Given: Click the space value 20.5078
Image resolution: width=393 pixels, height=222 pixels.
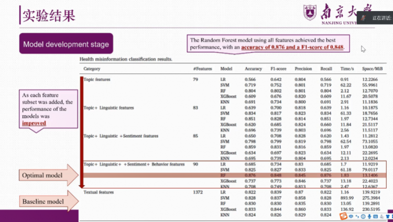Looking at the screenshot, I should pos(370,96).
